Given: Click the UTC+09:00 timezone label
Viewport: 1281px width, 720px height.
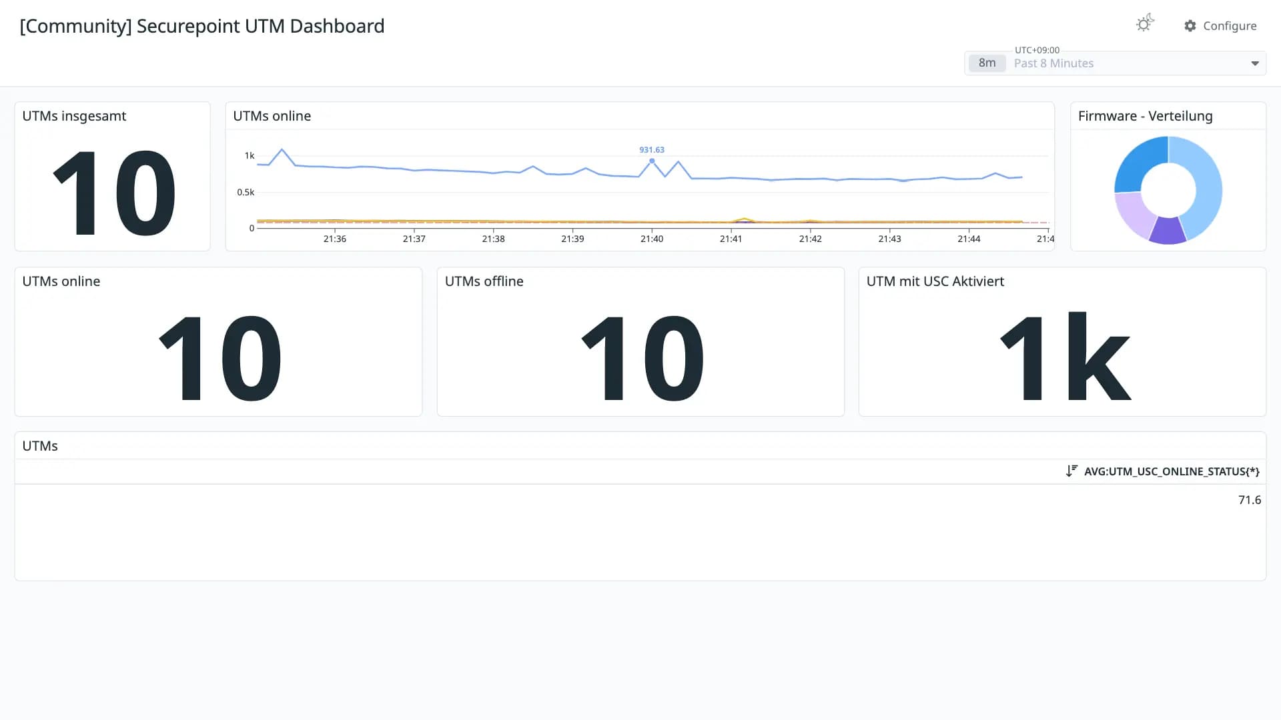Looking at the screenshot, I should point(1037,50).
